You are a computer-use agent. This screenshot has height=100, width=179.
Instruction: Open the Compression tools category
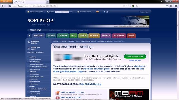point(36,64)
